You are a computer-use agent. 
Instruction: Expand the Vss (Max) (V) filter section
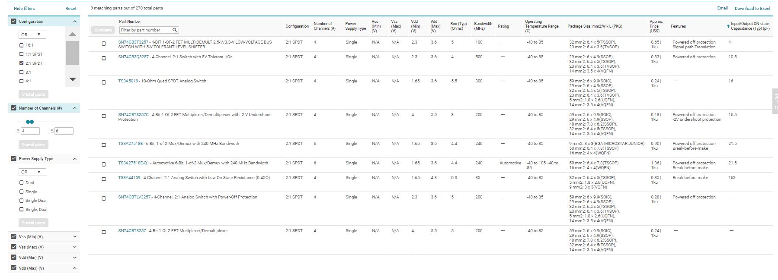pyautogui.click(x=75, y=247)
